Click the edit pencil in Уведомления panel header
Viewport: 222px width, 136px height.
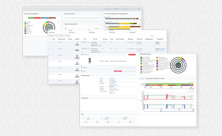pos(135,98)
